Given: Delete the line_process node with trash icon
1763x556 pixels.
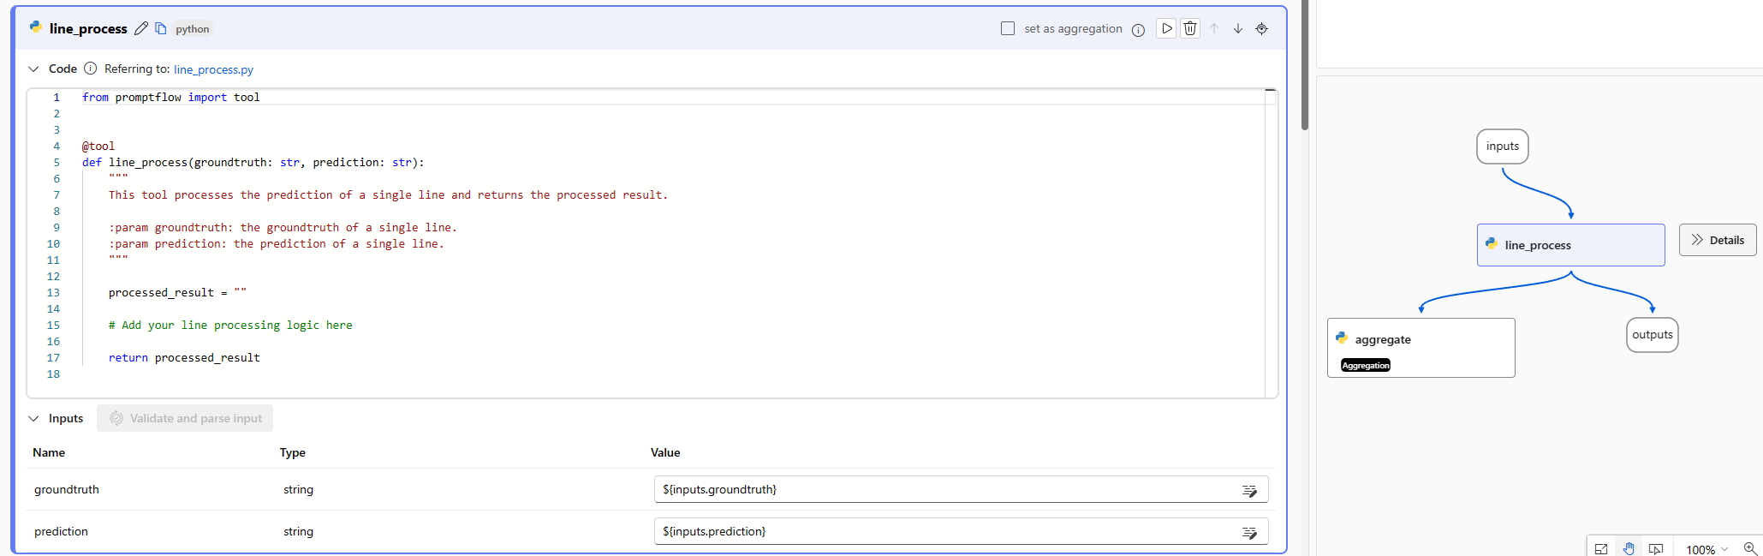Looking at the screenshot, I should pos(1190,28).
